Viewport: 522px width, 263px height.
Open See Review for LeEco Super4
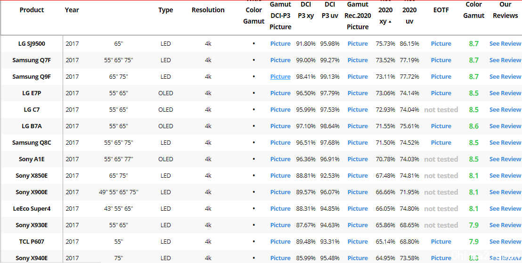[x=505, y=209]
